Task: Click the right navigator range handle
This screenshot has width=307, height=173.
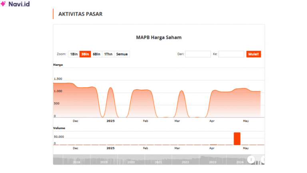Action: (x=263, y=159)
